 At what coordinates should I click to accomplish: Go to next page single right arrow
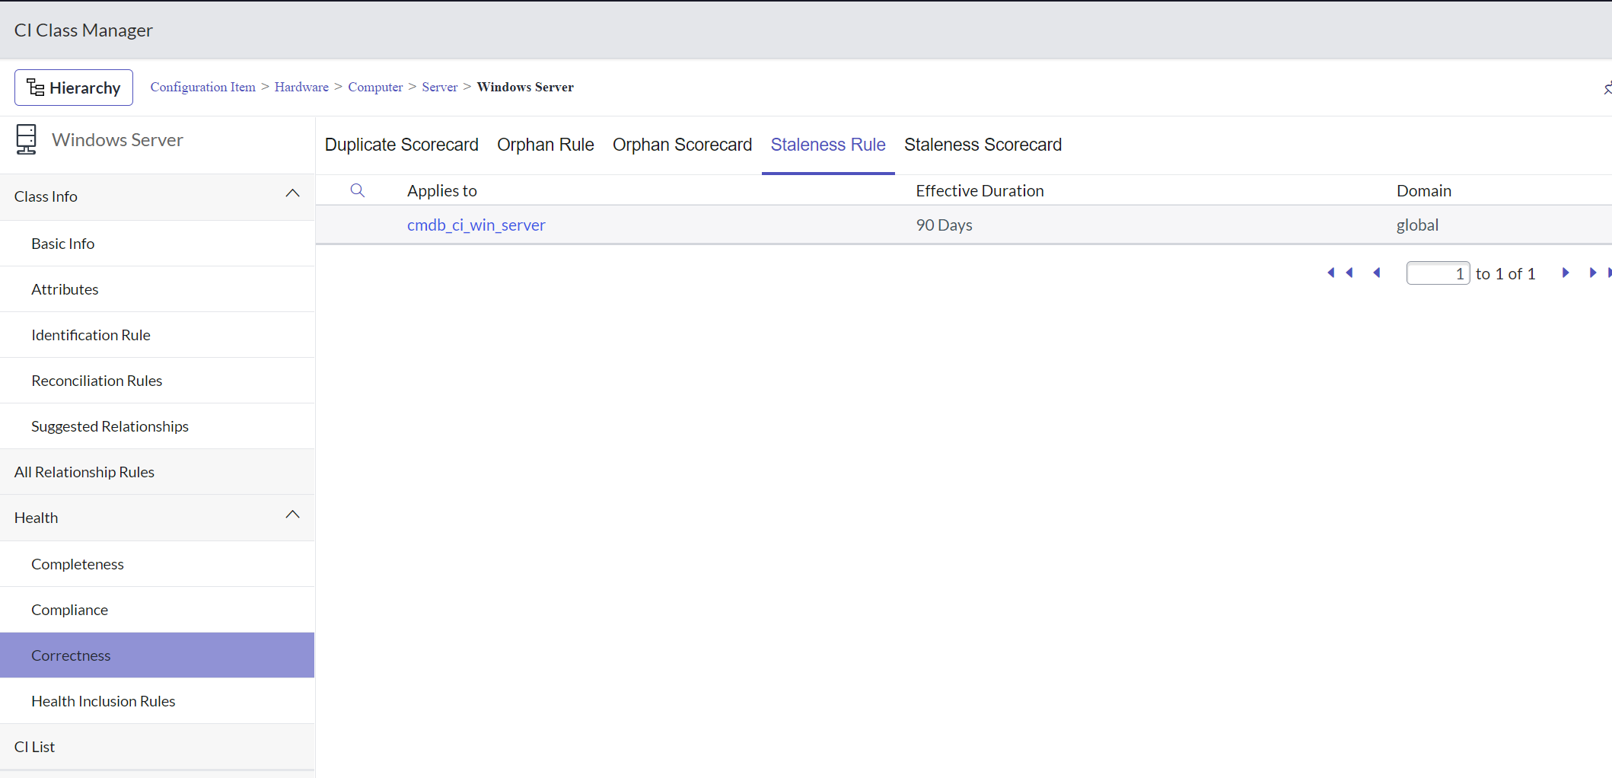pos(1566,273)
